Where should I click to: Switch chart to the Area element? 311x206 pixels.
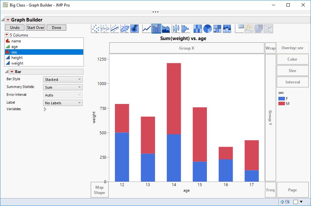[x=166, y=28]
